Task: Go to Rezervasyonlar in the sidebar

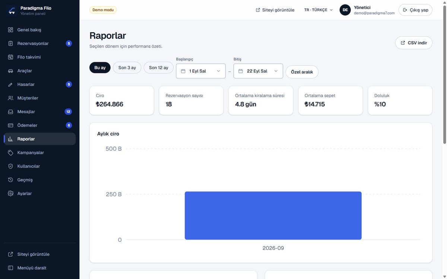Action: pos(39,44)
